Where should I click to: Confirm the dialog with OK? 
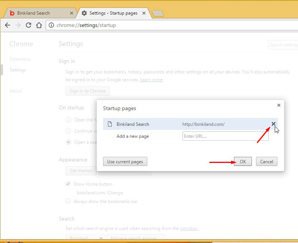click(243, 161)
